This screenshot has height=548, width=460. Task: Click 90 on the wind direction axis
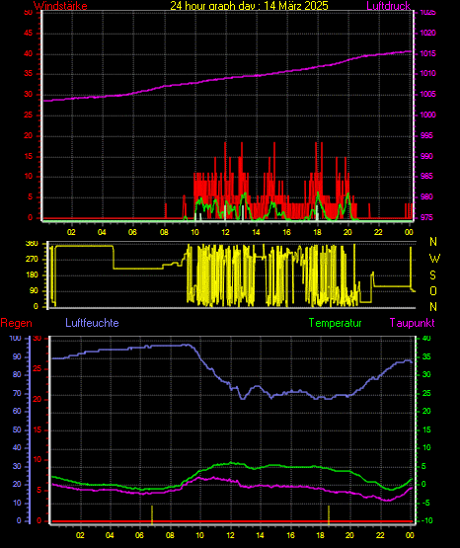[34, 290]
